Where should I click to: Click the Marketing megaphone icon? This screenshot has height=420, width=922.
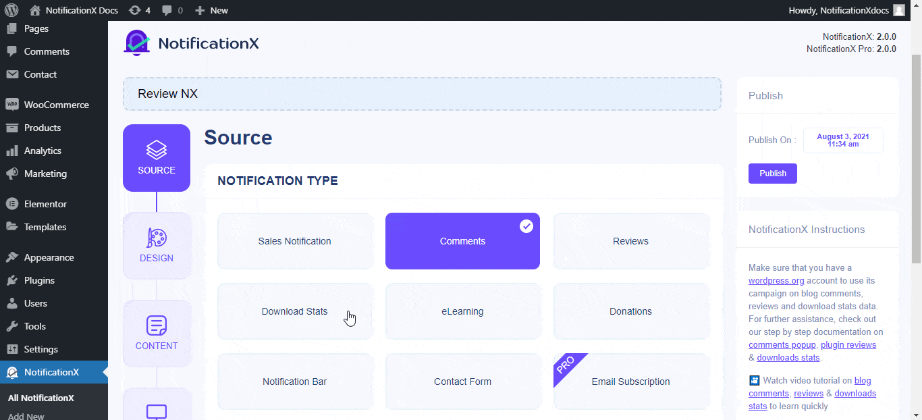(11, 174)
